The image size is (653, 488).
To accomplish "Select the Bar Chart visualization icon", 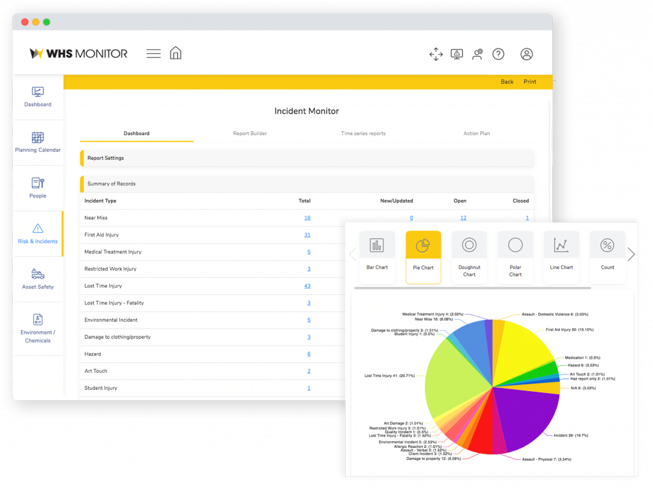I will [x=377, y=245].
